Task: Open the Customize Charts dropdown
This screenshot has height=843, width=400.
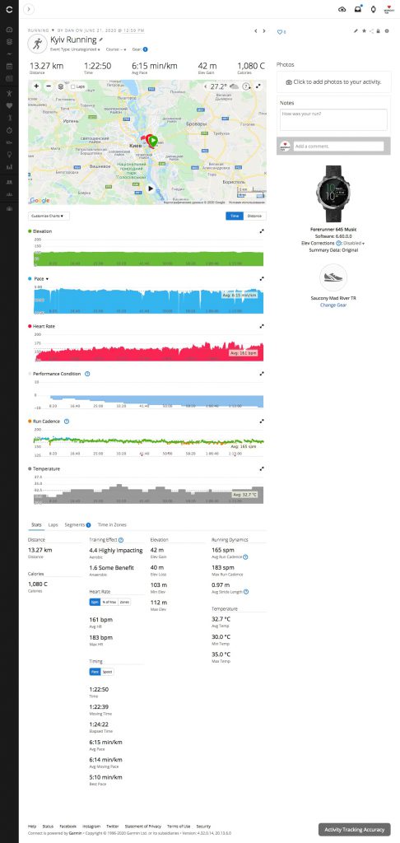Action: (x=49, y=216)
